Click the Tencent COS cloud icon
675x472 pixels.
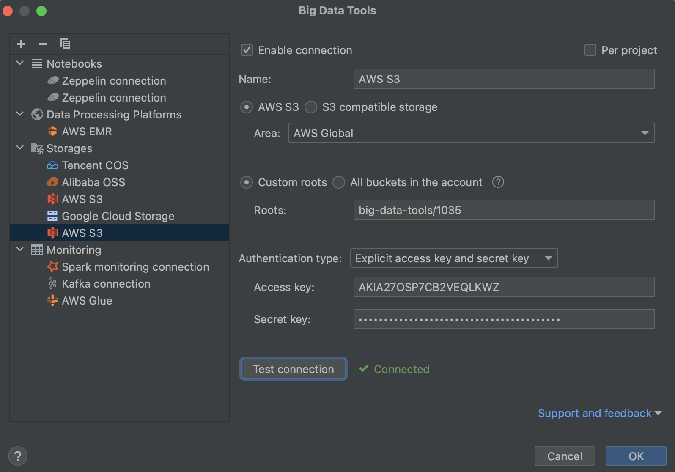click(52, 165)
